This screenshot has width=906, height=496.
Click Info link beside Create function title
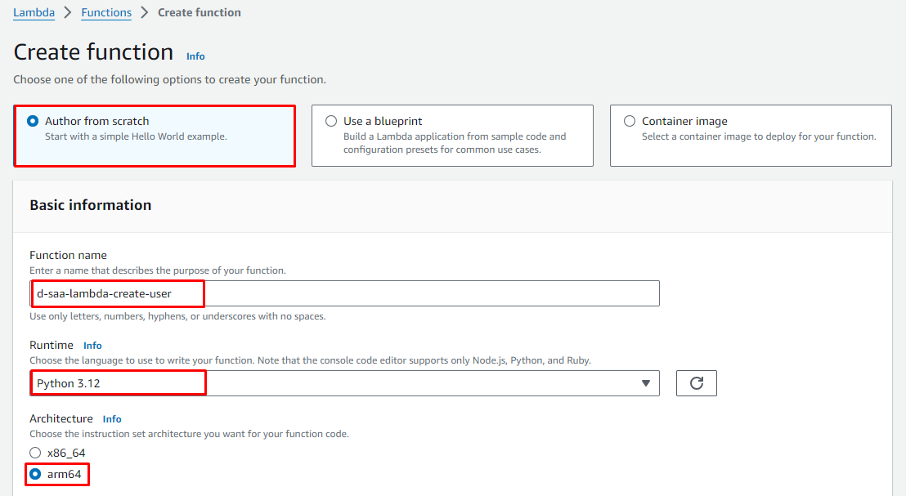pos(195,56)
